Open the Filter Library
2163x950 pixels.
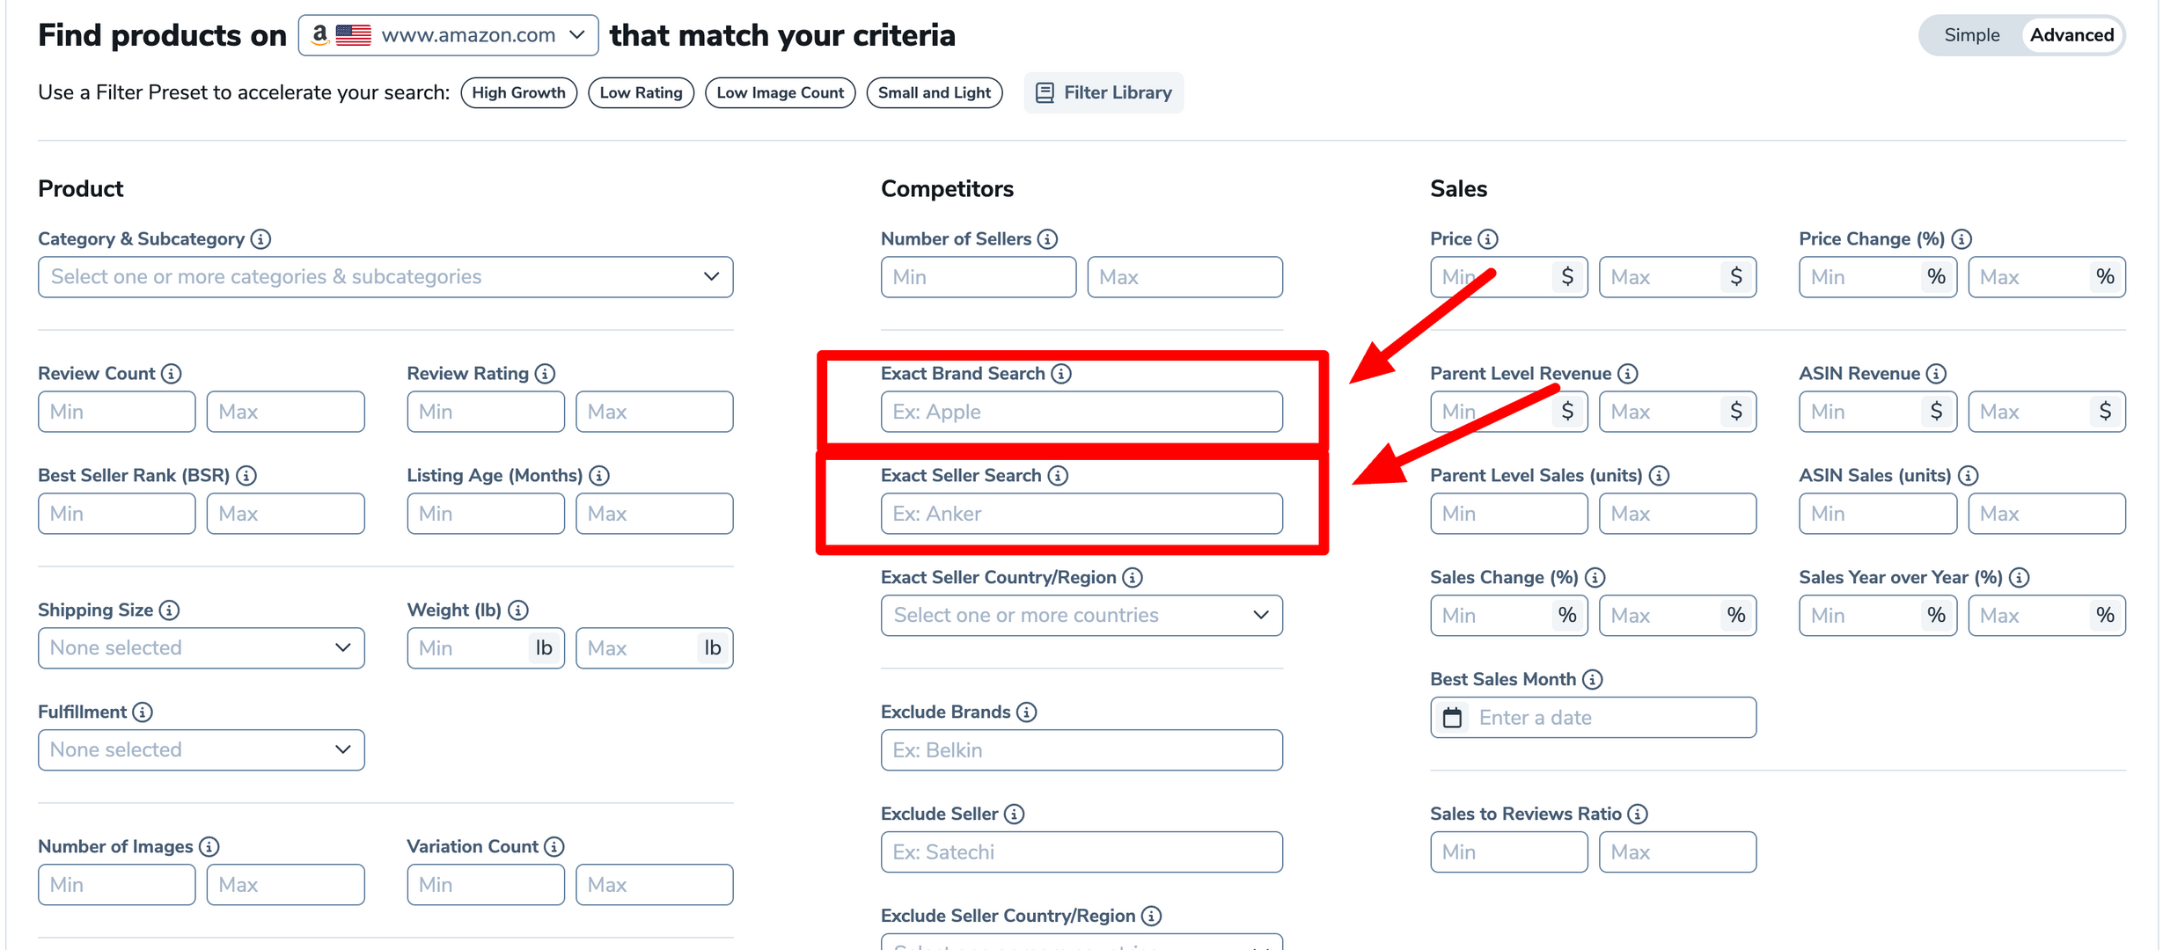tap(1103, 93)
